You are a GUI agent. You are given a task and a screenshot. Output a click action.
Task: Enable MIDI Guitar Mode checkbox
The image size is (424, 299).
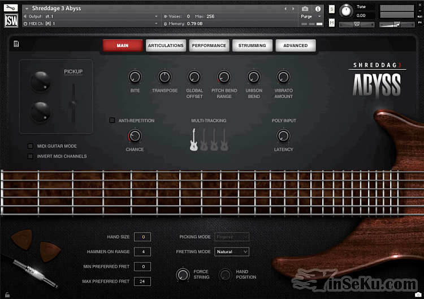tap(31, 146)
